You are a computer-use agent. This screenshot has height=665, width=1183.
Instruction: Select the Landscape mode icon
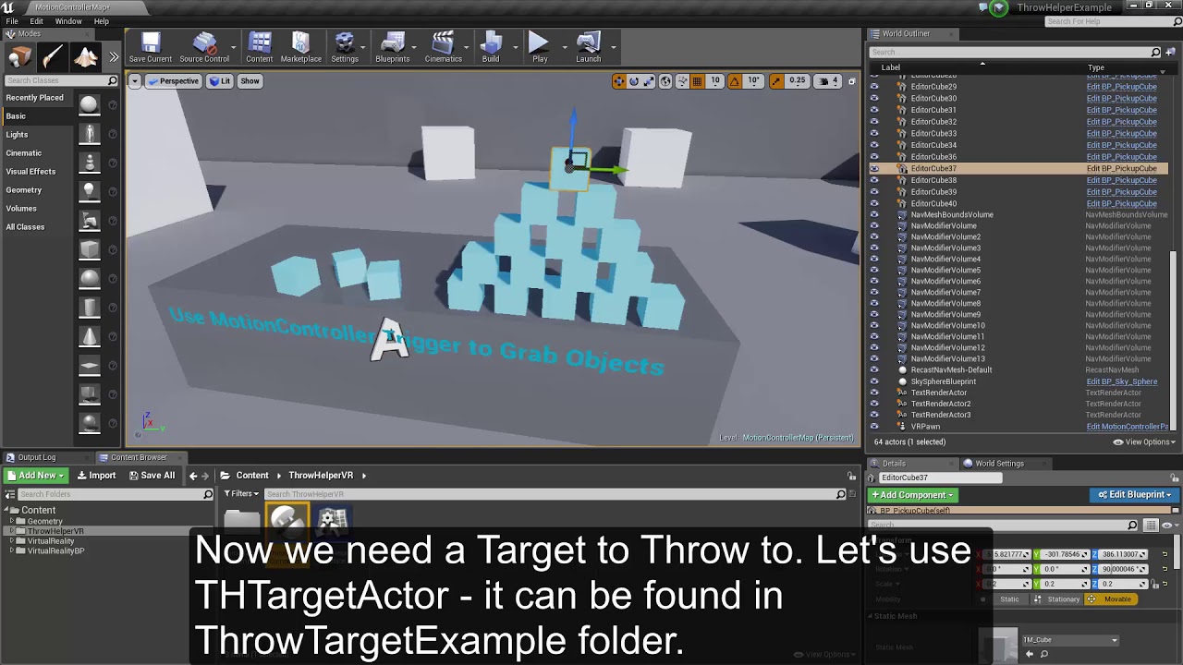[x=86, y=57]
